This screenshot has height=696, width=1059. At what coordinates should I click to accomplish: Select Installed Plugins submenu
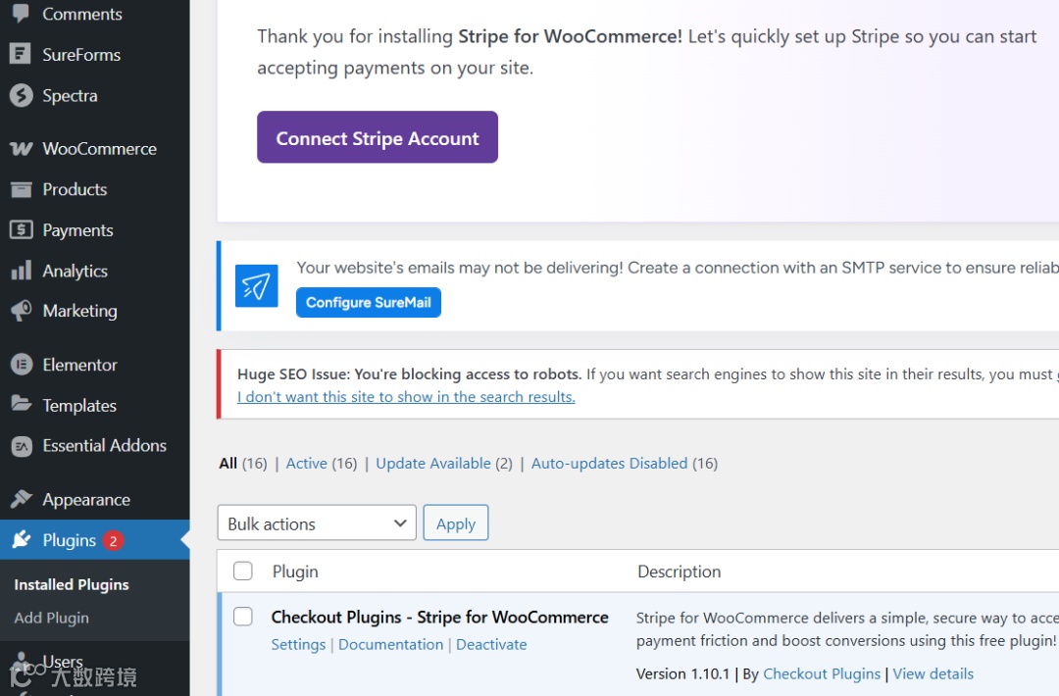pos(72,584)
